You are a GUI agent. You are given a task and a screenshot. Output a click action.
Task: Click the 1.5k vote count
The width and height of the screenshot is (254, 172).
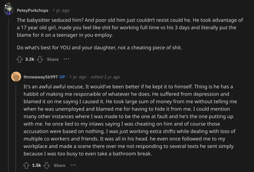36,165
